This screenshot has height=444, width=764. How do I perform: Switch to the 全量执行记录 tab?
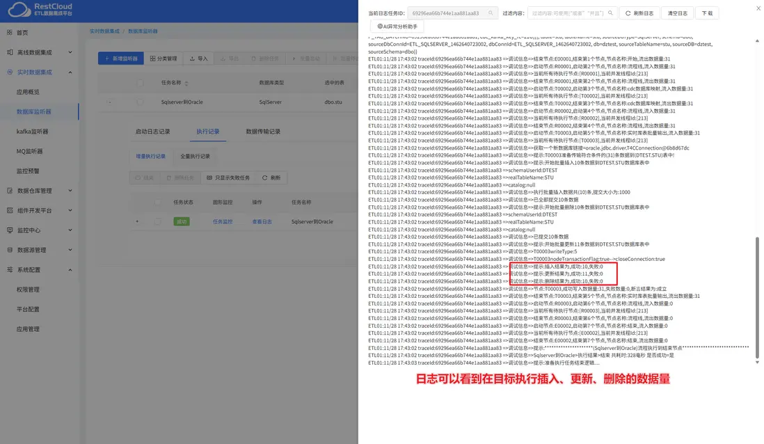pos(195,157)
